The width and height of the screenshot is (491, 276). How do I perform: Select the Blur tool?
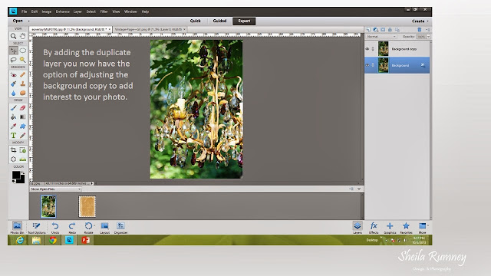pyautogui.click(x=14, y=93)
